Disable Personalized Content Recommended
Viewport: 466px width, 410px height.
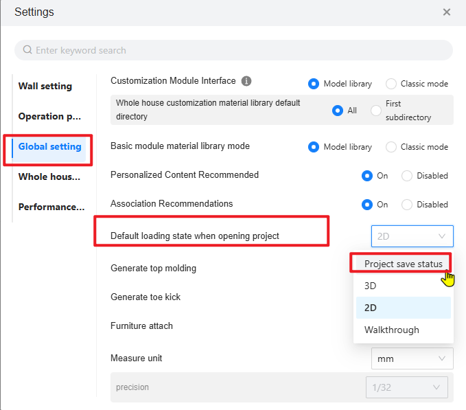coord(407,176)
